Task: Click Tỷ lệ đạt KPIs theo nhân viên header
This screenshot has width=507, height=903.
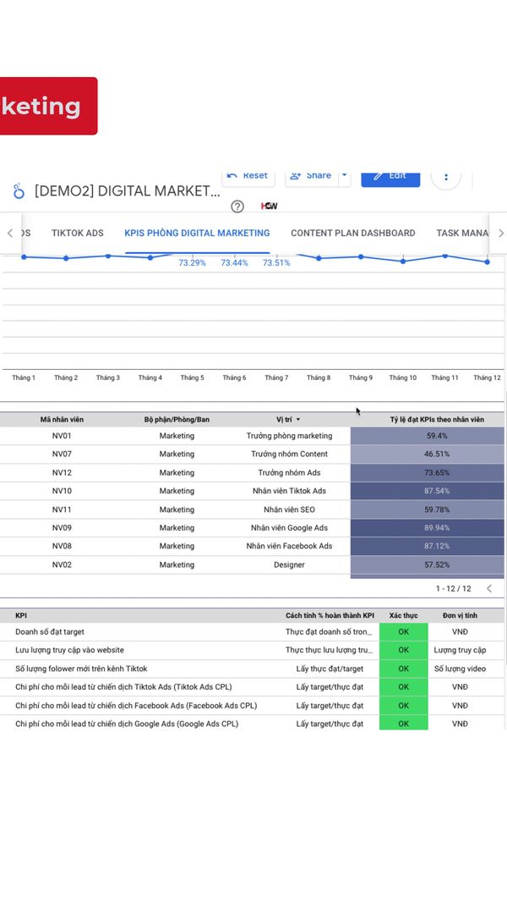Action: pyautogui.click(x=437, y=420)
